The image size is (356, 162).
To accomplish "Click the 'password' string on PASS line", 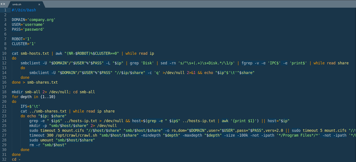I will coord(34,29).
